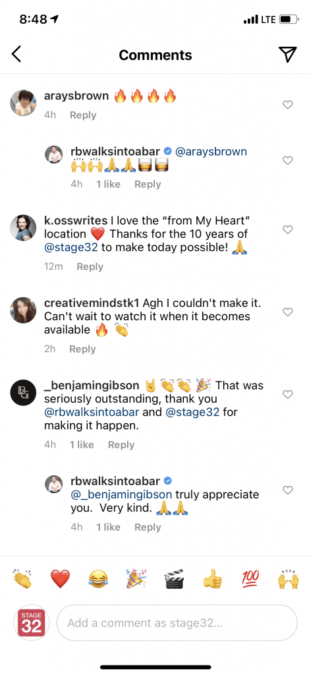Insert the thumbs up quick emoji
This screenshot has height=676, width=311.
pos(212,578)
